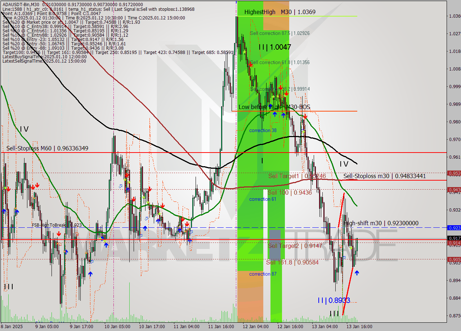This screenshot has width=461, height=331.
Task: Click the Sell correction 61.8 | 1.01356 label
Action: 279,62
